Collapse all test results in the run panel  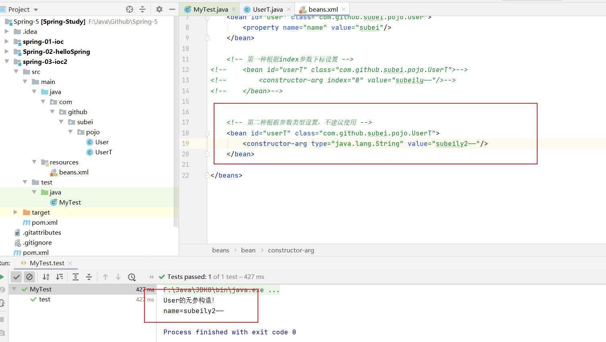point(89,277)
